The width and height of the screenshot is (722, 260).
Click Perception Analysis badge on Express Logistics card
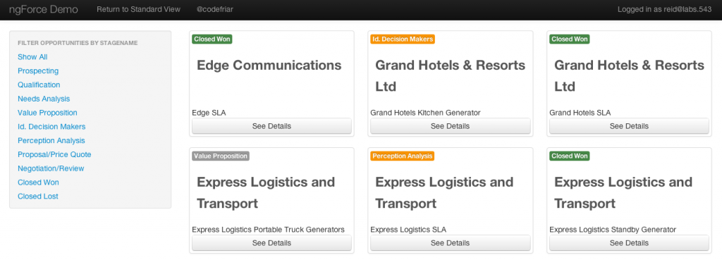click(x=403, y=156)
